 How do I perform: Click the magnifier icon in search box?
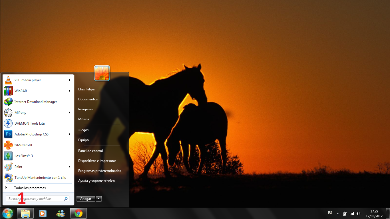coord(66,199)
